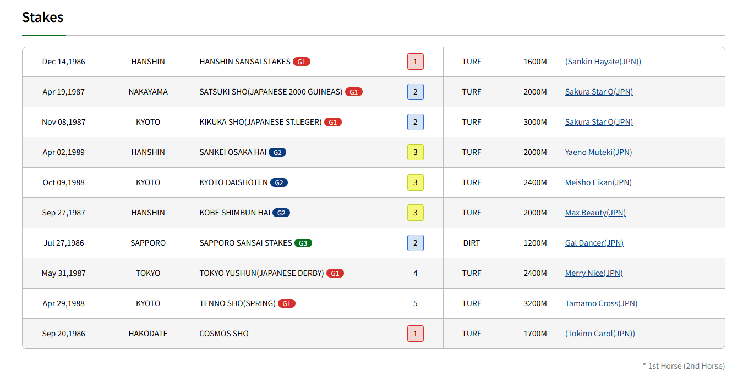Click the TOKYO racecourse cell
754x377 pixels.
click(148, 273)
